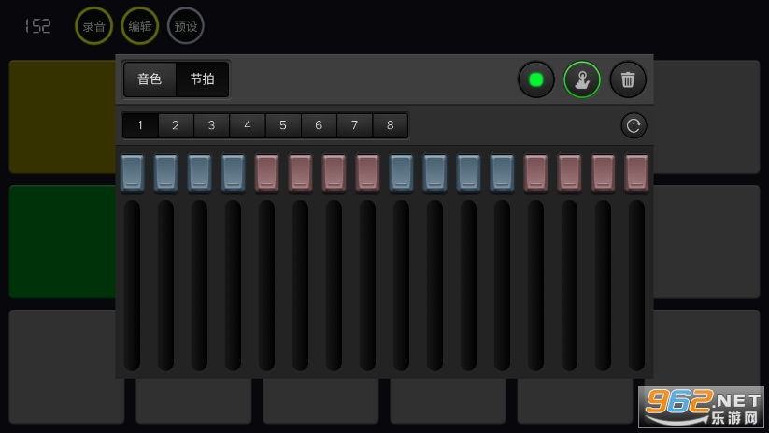Toggle the first blue step button

133,173
